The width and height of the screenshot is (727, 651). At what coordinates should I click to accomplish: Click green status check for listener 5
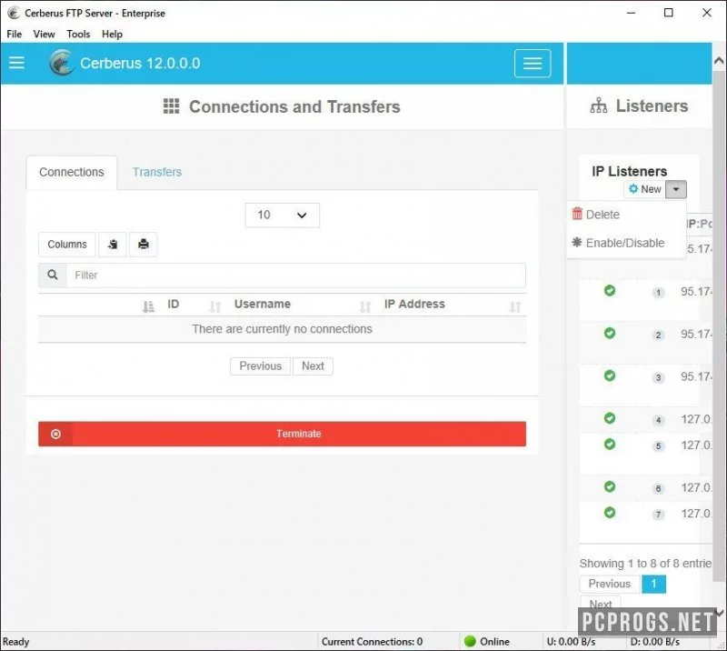(610, 444)
